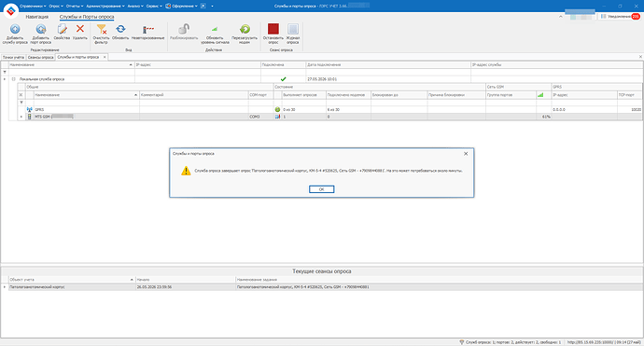Click the Комментарий column header
This screenshot has width=644, height=346.
[x=194, y=95]
